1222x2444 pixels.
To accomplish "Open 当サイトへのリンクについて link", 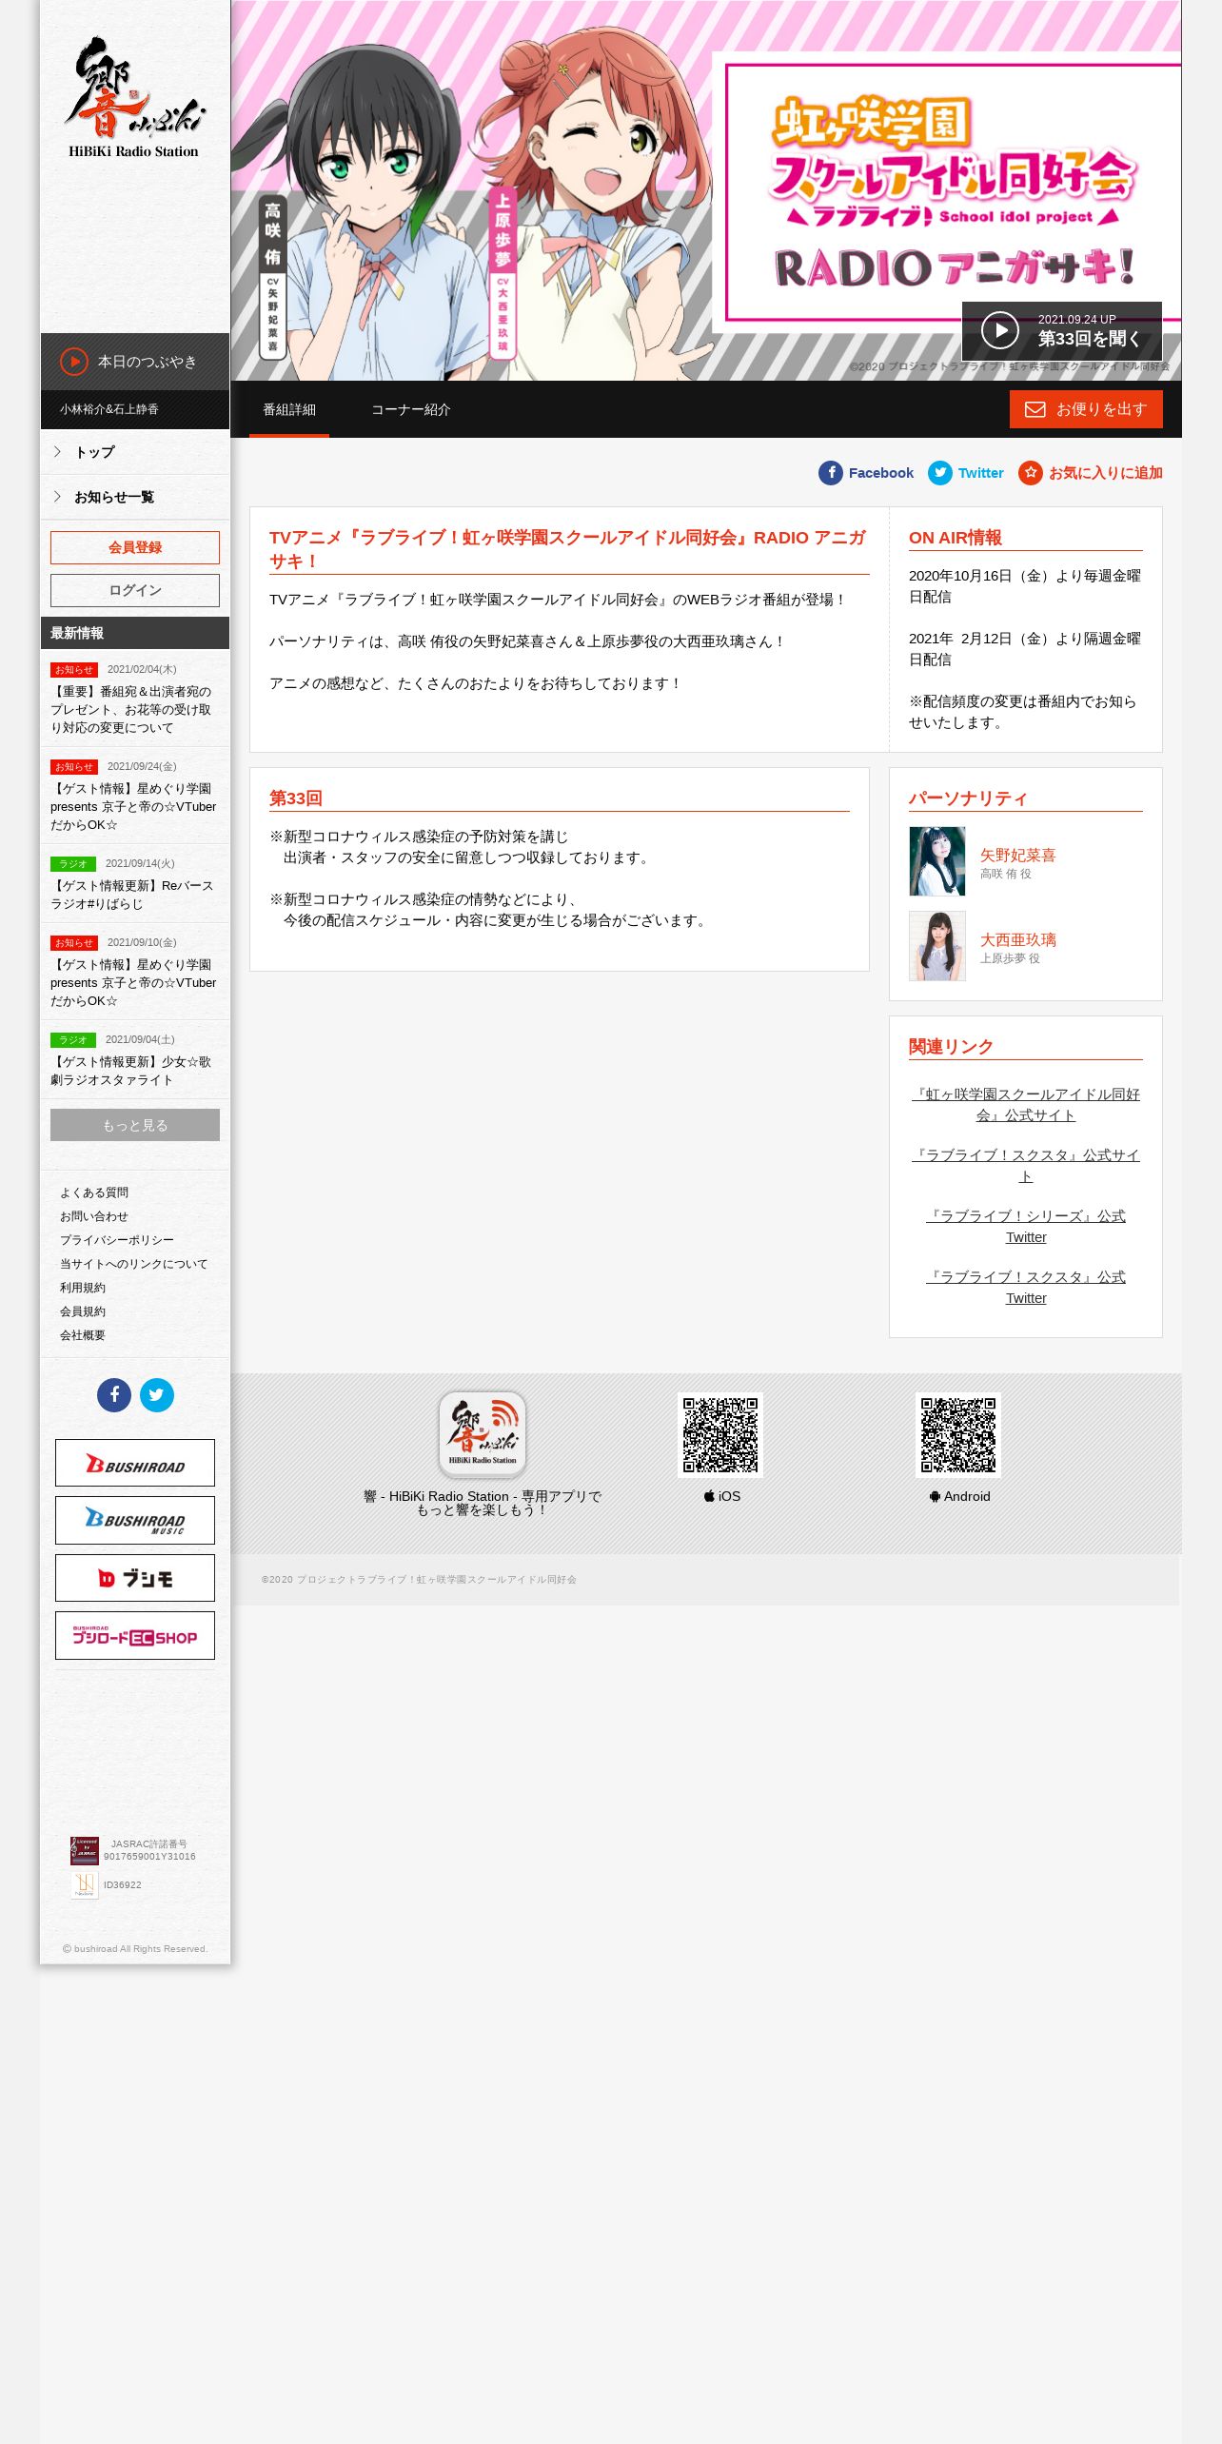I will coord(134,1264).
